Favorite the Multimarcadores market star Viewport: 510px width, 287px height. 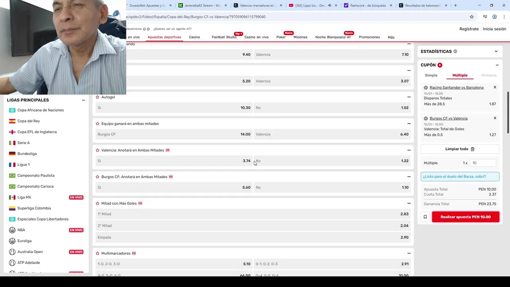pyautogui.click(x=97, y=253)
